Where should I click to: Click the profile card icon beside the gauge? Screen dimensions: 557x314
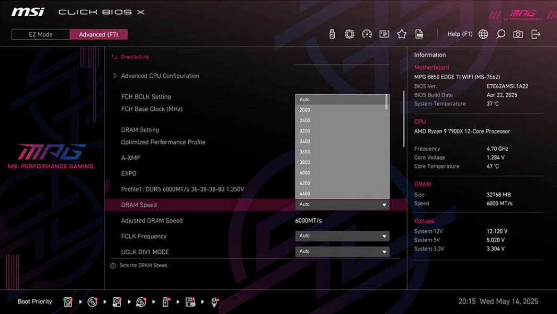coord(384,34)
